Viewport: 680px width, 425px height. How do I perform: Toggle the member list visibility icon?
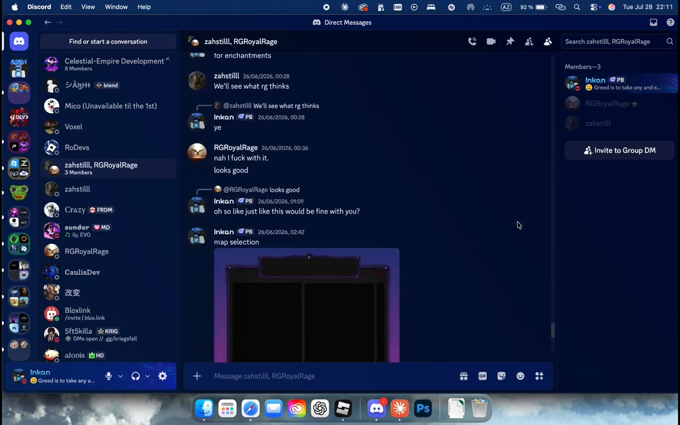pos(548,42)
